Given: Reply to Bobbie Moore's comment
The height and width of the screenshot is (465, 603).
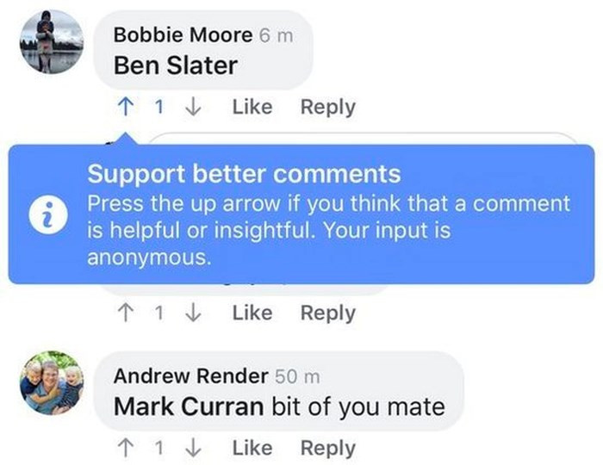Looking at the screenshot, I should tap(327, 108).
